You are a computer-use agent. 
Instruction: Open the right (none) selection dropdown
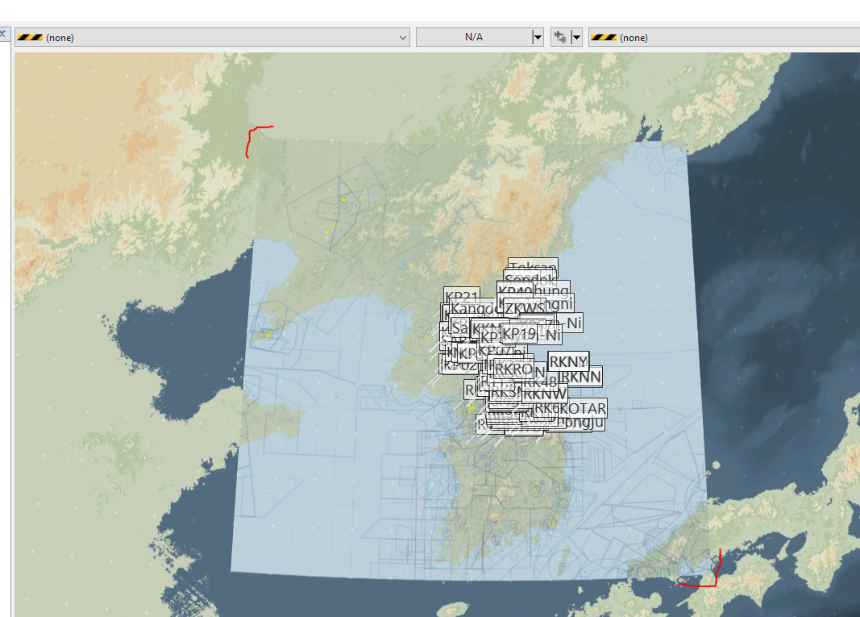[724, 37]
